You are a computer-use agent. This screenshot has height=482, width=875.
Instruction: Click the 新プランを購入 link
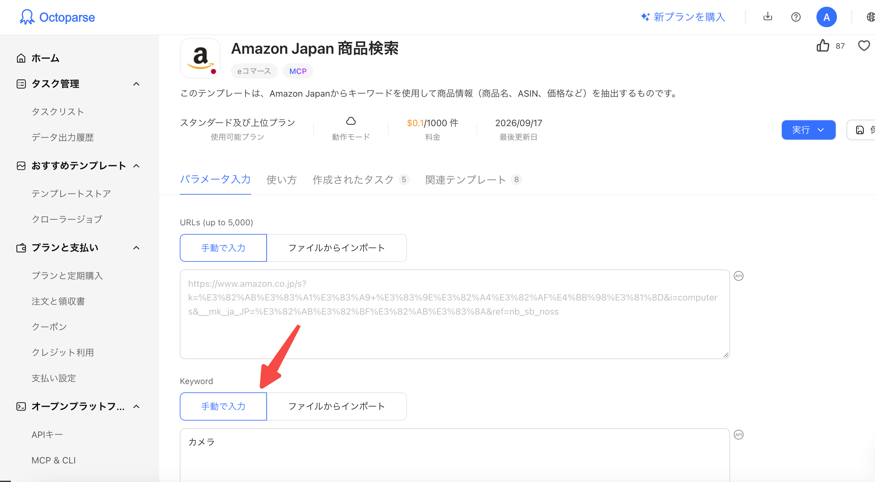click(x=689, y=17)
